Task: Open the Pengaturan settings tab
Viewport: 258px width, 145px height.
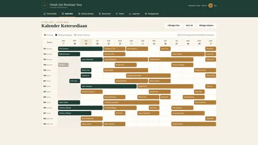Action: (x=152, y=14)
